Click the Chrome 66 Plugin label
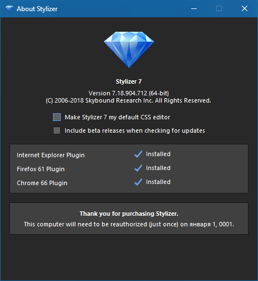258x281 pixels. (x=42, y=183)
